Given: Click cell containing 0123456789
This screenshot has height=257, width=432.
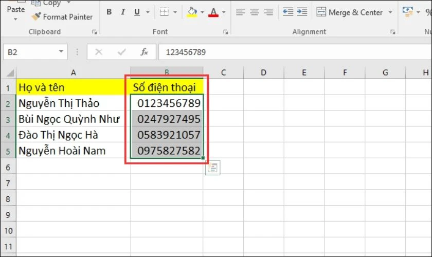Looking at the screenshot, I should pyautogui.click(x=167, y=103).
